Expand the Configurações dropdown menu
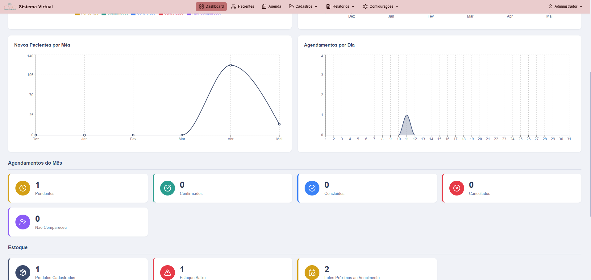Viewport: 591px width, 280px height. [x=381, y=6]
